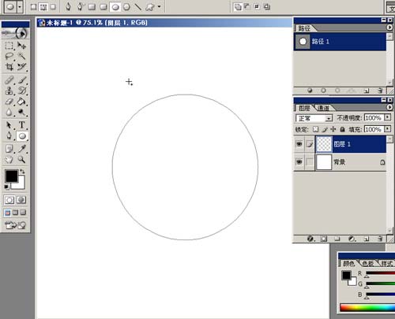Select the Hand tool

(9, 159)
